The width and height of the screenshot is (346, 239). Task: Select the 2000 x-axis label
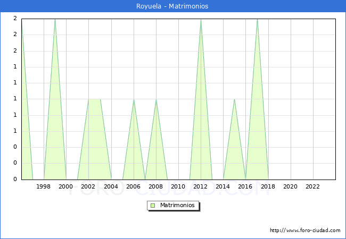[66, 186]
